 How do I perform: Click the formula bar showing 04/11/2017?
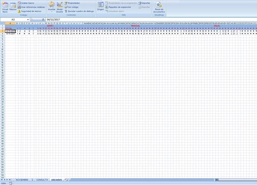tap(151, 20)
